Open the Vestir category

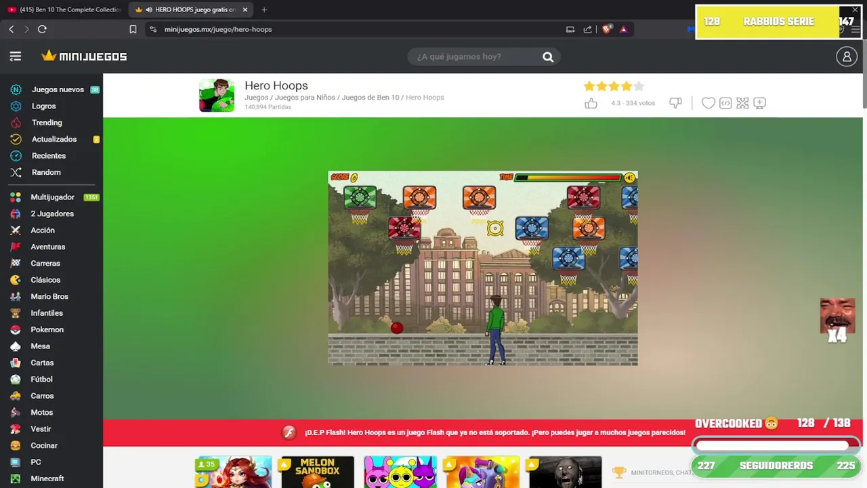(41, 429)
